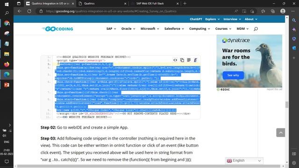The height and width of the screenshot is (168, 299).
Task: Open Edge sidebar settings gear
Action: tap(294, 163)
